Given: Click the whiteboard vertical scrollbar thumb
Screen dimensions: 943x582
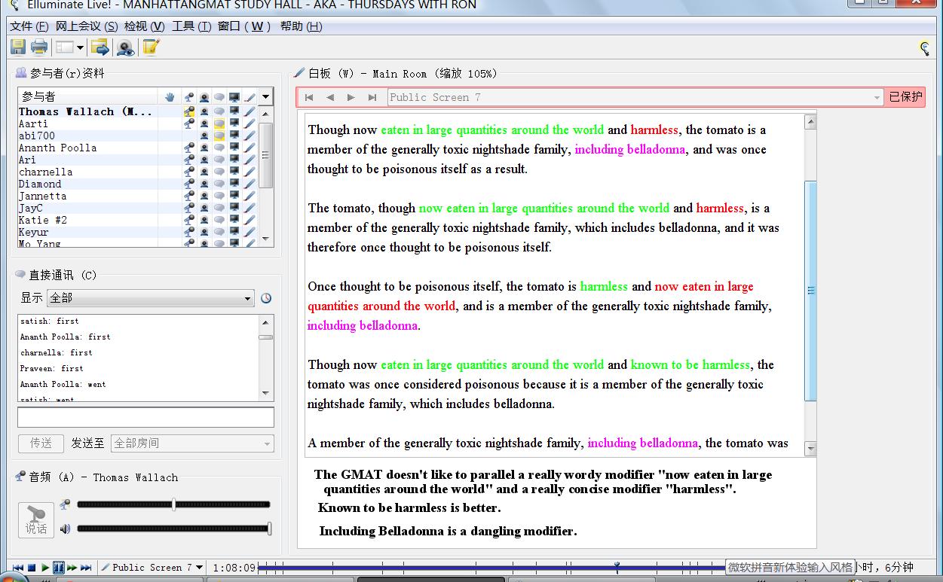Looking at the screenshot, I should (x=811, y=290).
